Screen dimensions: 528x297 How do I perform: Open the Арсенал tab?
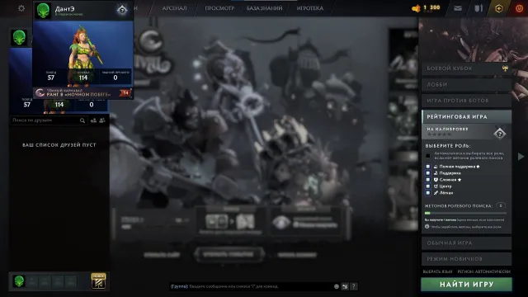coord(174,8)
